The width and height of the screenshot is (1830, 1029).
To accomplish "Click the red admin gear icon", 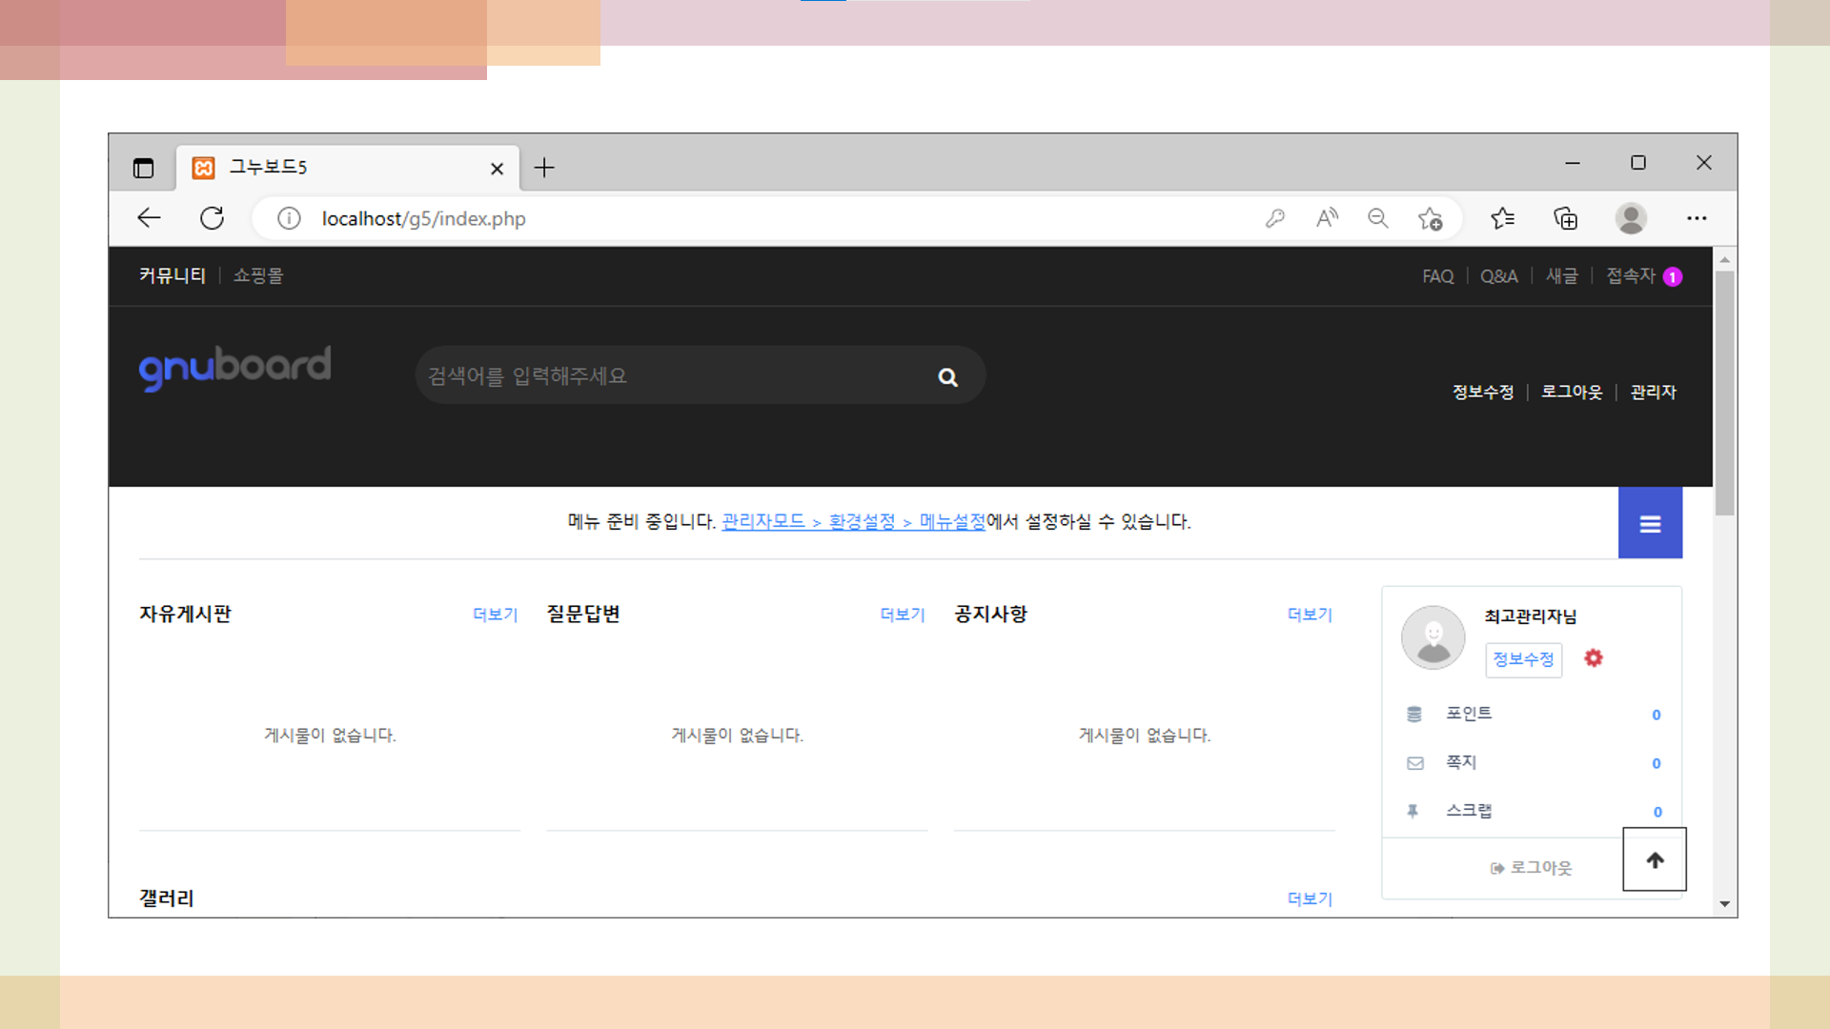I will click(x=1594, y=658).
